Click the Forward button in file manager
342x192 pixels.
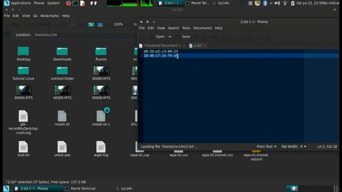(44, 25)
